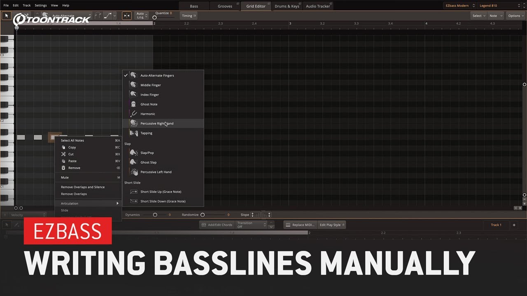This screenshot has width=527, height=296.
Task: Click the Short Slide Down icon
Action: (x=133, y=201)
